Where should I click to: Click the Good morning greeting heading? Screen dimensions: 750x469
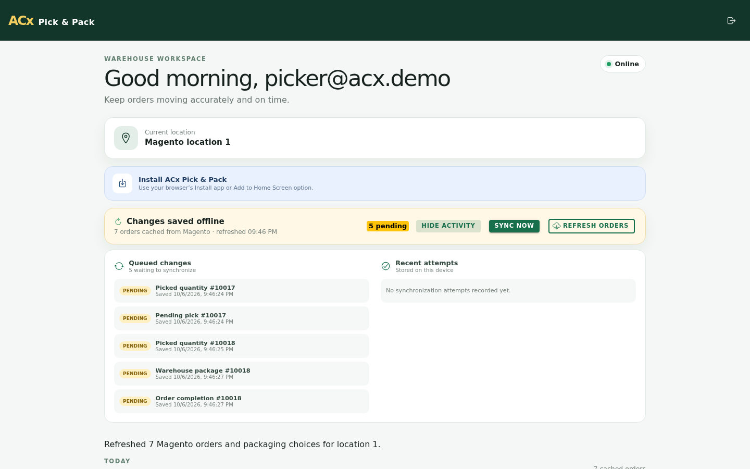pyautogui.click(x=277, y=79)
